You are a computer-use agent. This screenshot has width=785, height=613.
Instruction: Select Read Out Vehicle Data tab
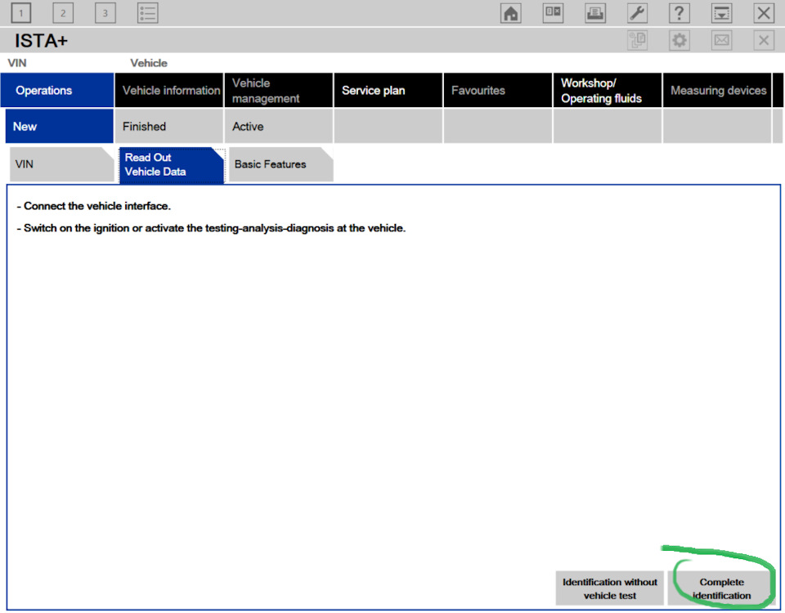click(x=171, y=164)
